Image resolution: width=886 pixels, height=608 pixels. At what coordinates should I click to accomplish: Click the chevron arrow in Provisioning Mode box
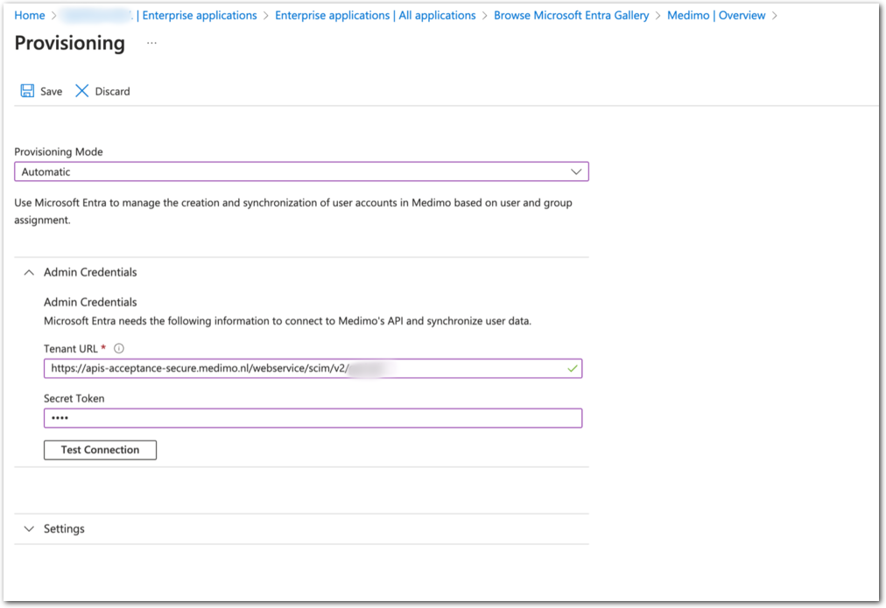(575, 171)
